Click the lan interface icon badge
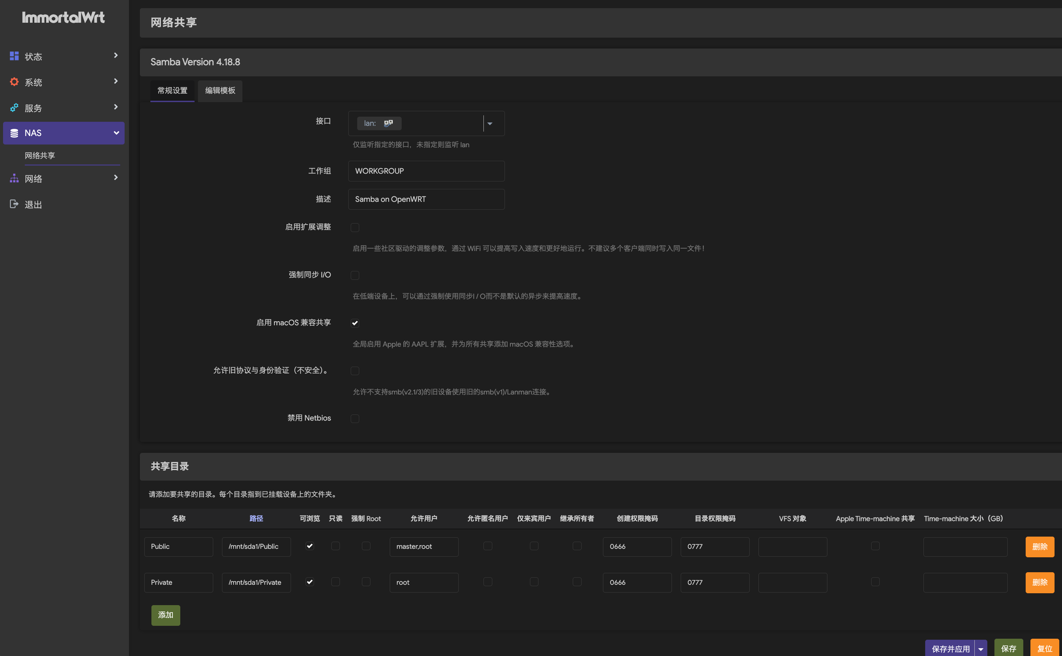Image resolution: width=1062 pixels, height=656 pixels. pyautogui.click(x=388, y=123)
